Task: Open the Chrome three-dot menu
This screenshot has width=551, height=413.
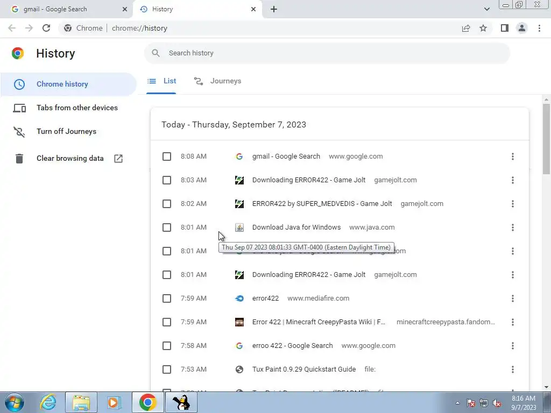Action: coord(539,28)
